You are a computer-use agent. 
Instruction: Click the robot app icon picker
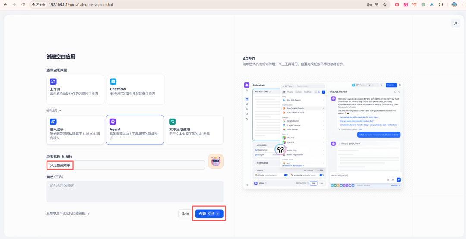click(216, 161)
